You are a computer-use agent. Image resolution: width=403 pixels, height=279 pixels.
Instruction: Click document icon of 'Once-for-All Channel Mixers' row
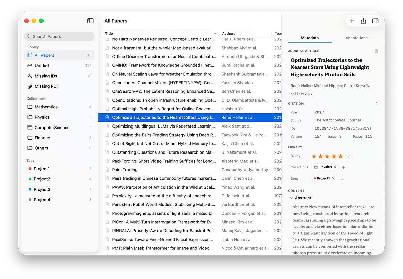[107, 83]
